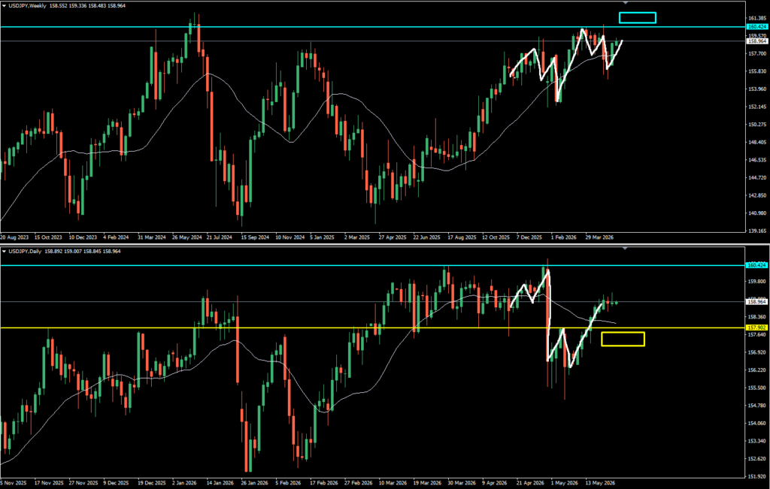Click the 9 Apr 2026 date on the Daily time axis
Image resolution: width=770 pixels, height=489 pixels.
point(496,482)
